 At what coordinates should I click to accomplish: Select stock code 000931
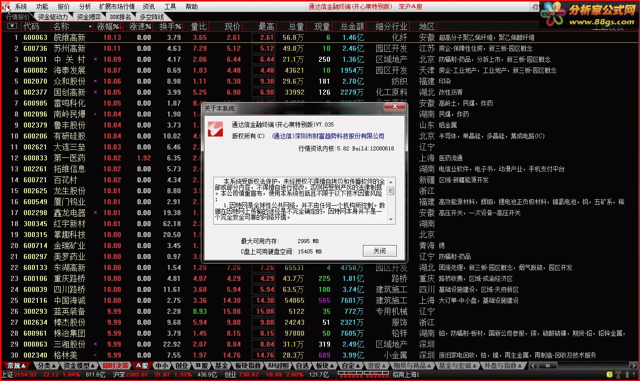pos(35,59)
